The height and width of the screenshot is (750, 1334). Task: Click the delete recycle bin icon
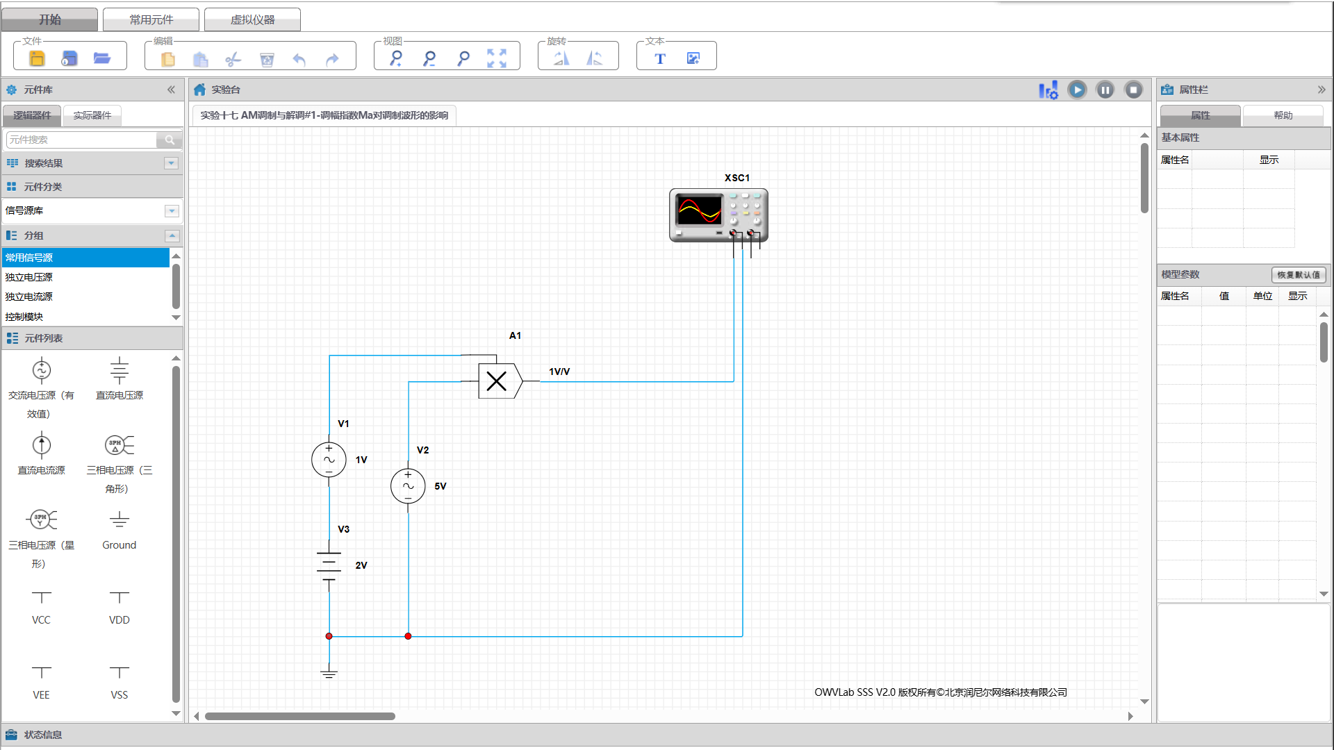click(267, 60)
